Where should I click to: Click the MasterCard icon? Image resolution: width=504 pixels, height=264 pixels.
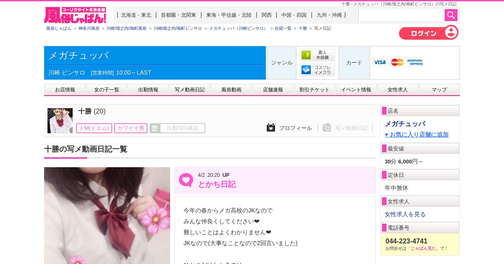coord(397,62)
